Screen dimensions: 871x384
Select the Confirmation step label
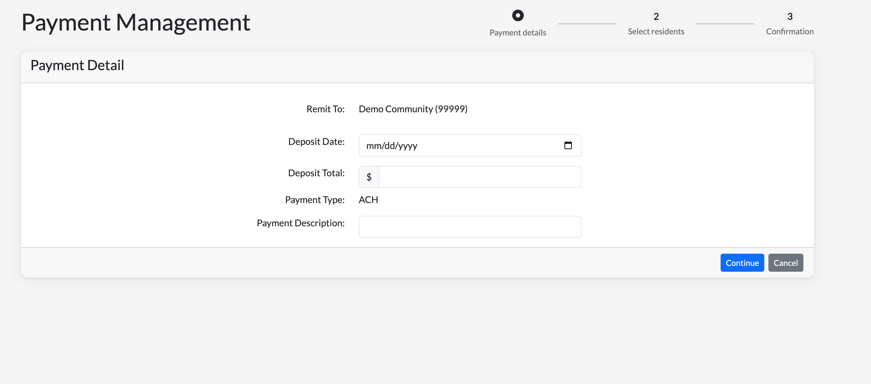[x=789, y=31]
